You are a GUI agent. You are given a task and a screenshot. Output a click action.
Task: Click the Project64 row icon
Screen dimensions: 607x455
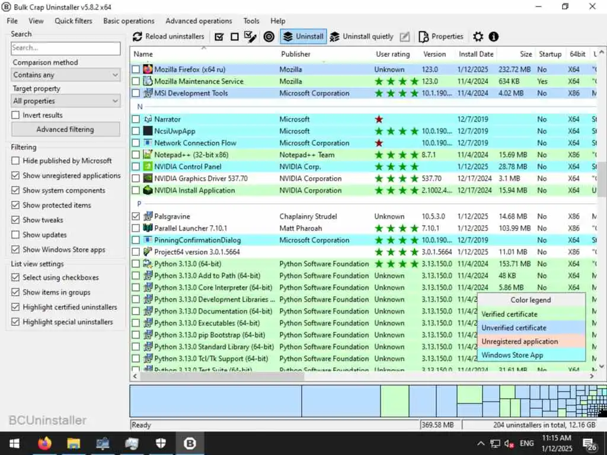(148, 251)
